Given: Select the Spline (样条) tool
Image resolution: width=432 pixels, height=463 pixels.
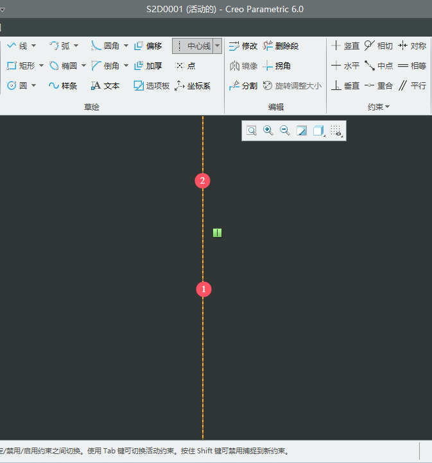Looking at the screenshot, I should click(63, 85).
